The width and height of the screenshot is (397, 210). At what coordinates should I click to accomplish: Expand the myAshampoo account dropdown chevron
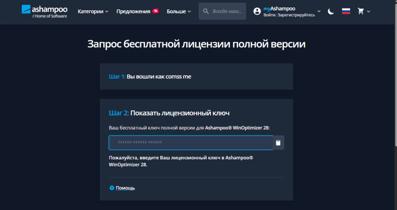click(319, 11)
